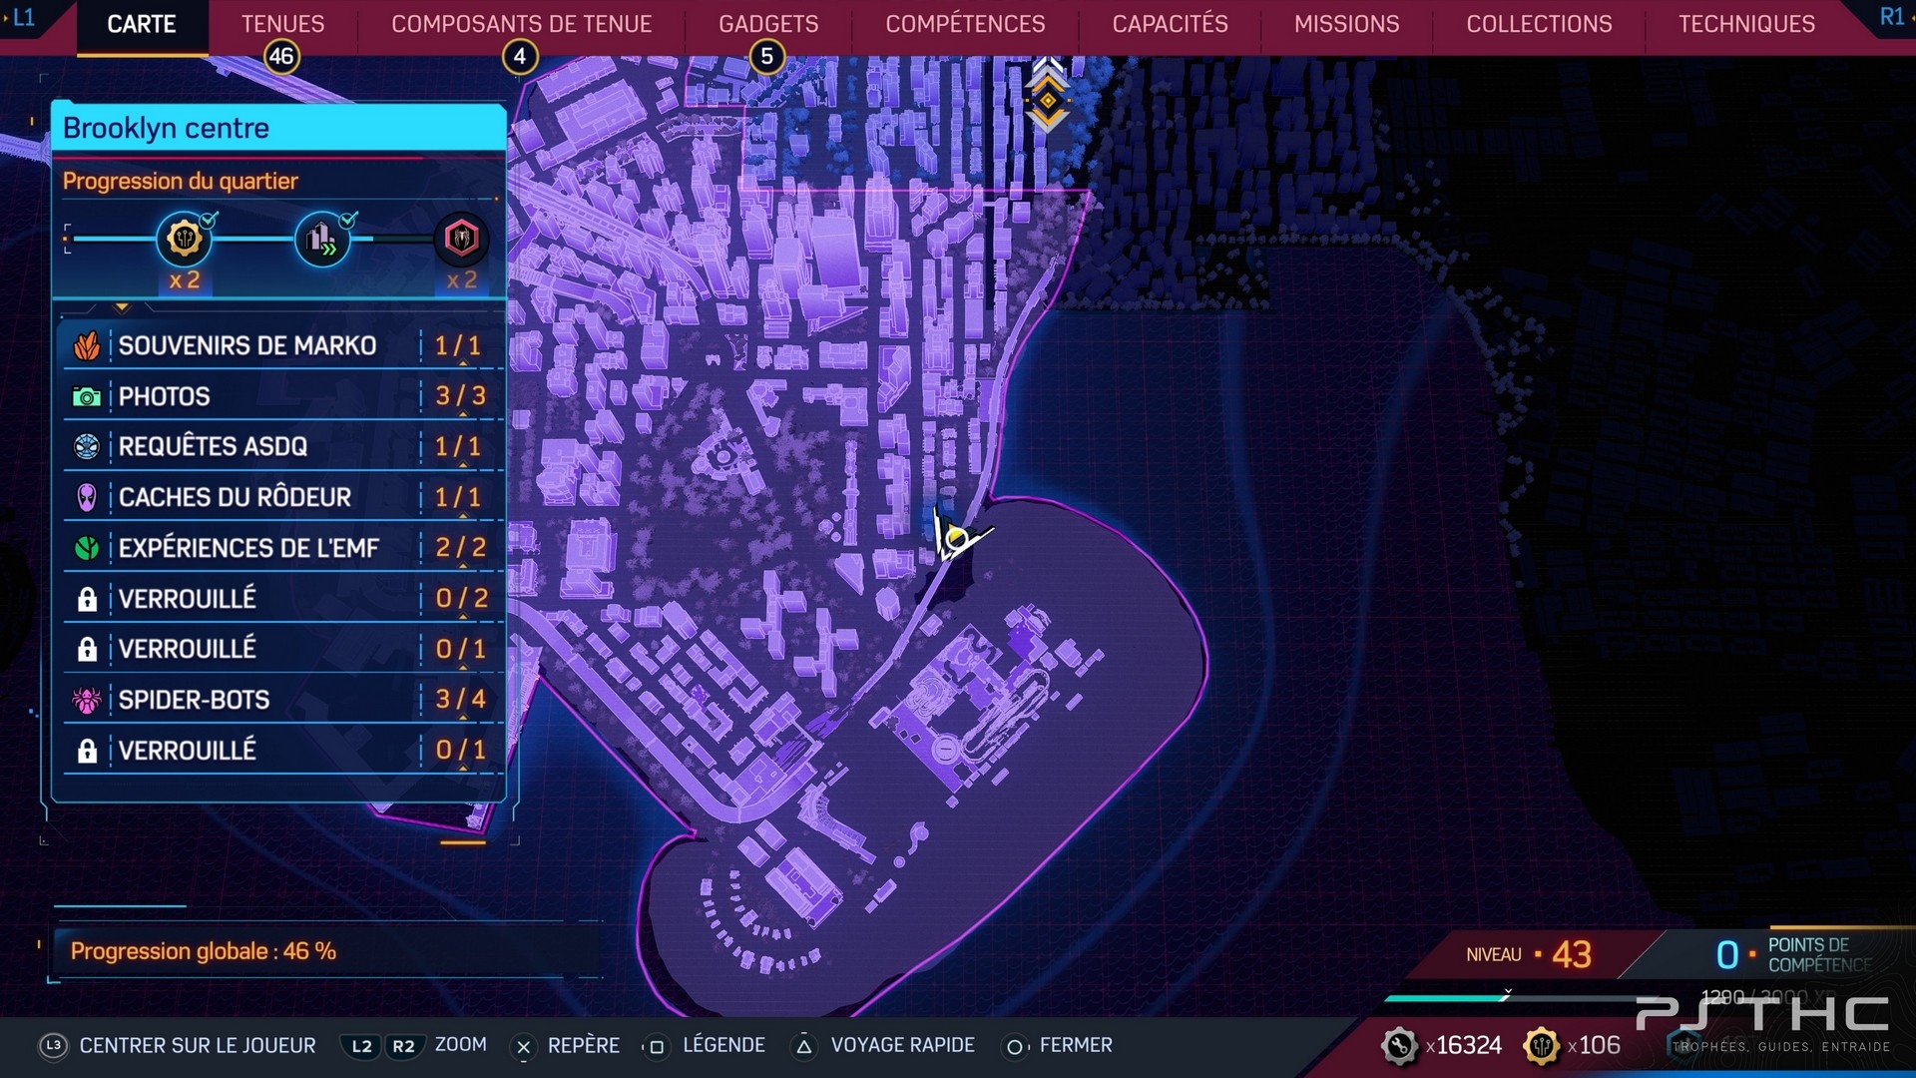The height and width of the screenshot is (1078, 1916).
Task: Click the Progression globale : 46 % label
Action: [x=203, y=951]
